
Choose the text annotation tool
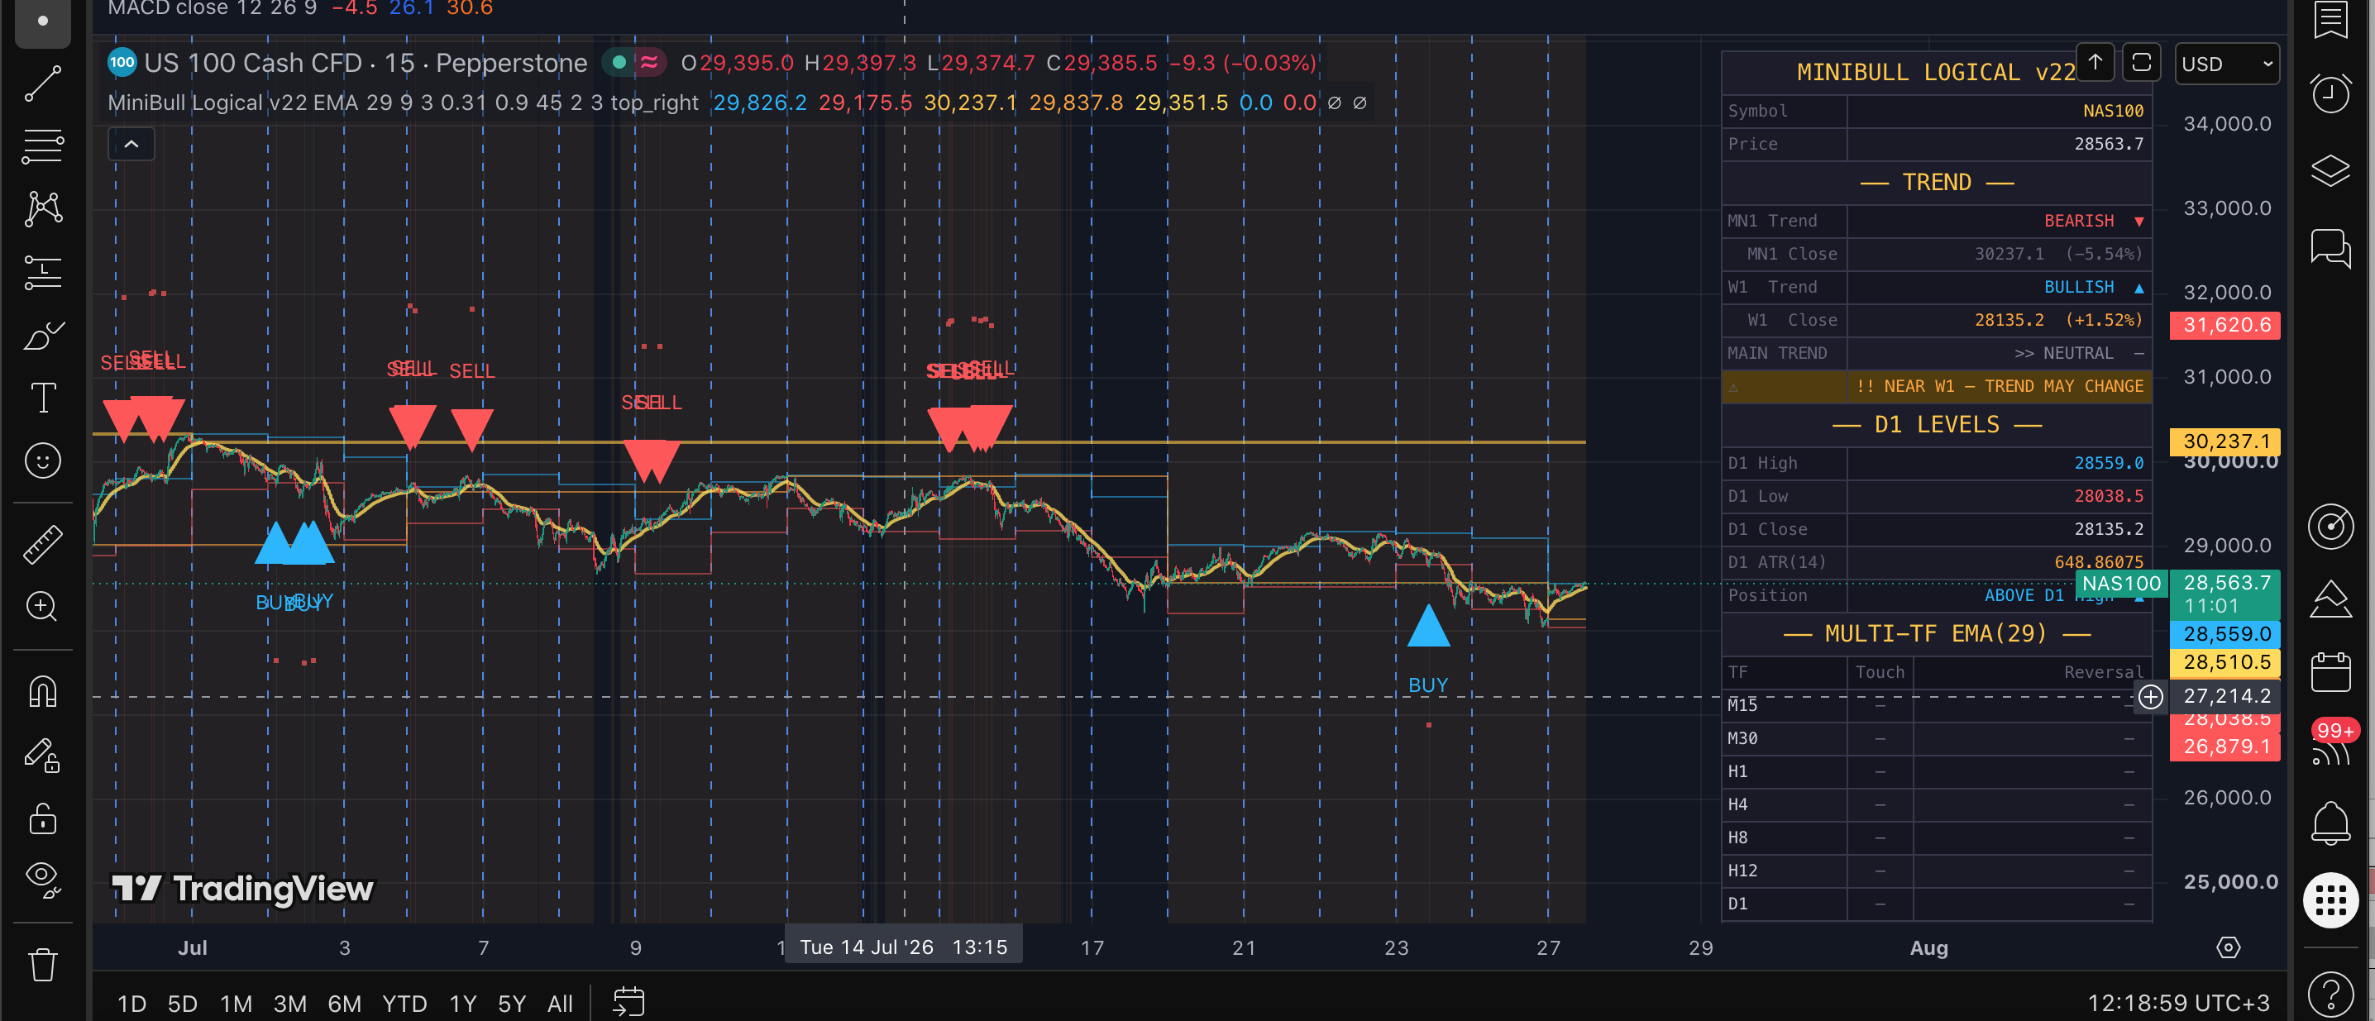[42, 397]
